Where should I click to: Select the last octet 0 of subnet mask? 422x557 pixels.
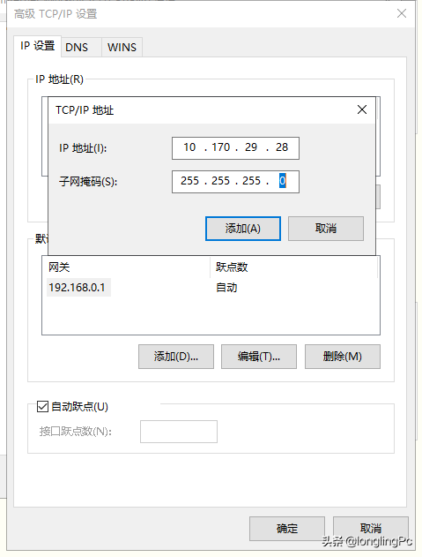click(282, 181)
